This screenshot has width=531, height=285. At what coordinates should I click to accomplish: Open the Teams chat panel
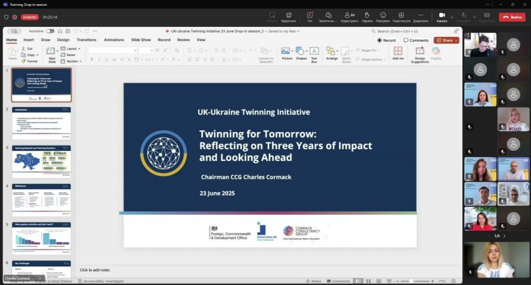(x=310, y=17)
